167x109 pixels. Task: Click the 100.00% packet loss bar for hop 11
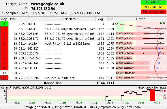[141, 73]
